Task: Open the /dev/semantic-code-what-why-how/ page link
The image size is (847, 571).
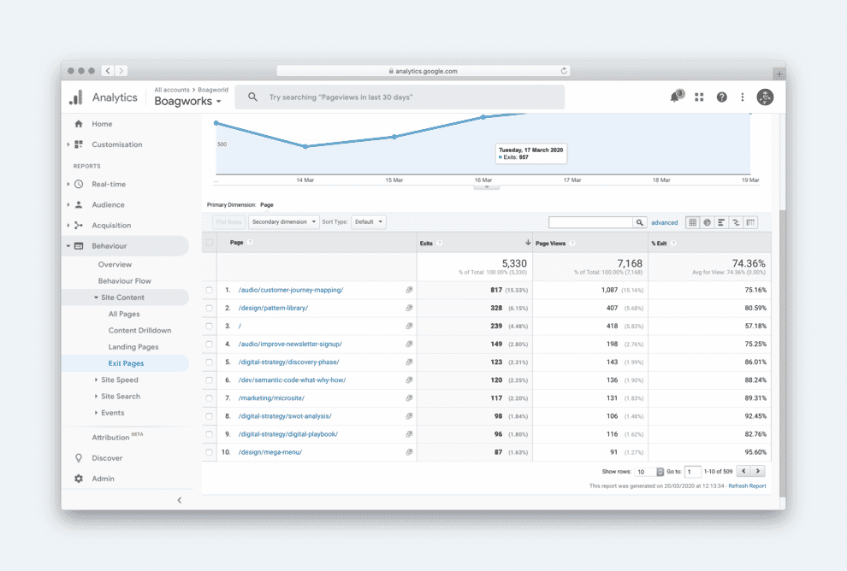Action: (292, 380)
